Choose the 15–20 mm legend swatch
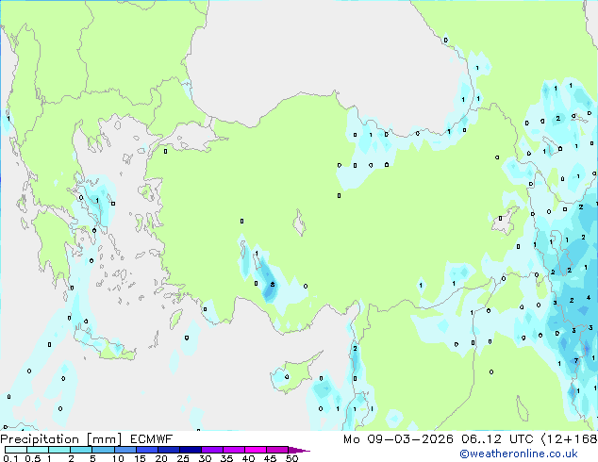This screenshot has width=598, height=462. 147,450
